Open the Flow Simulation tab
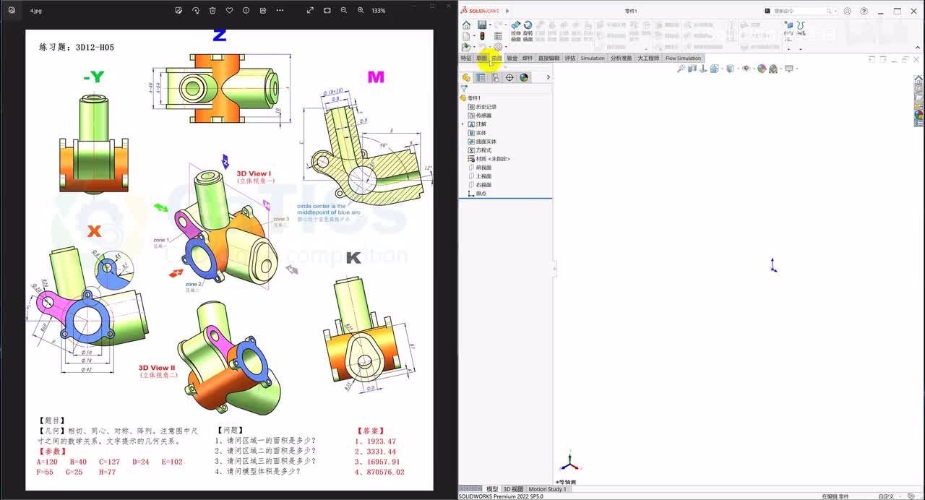 [x=683, y=58]
